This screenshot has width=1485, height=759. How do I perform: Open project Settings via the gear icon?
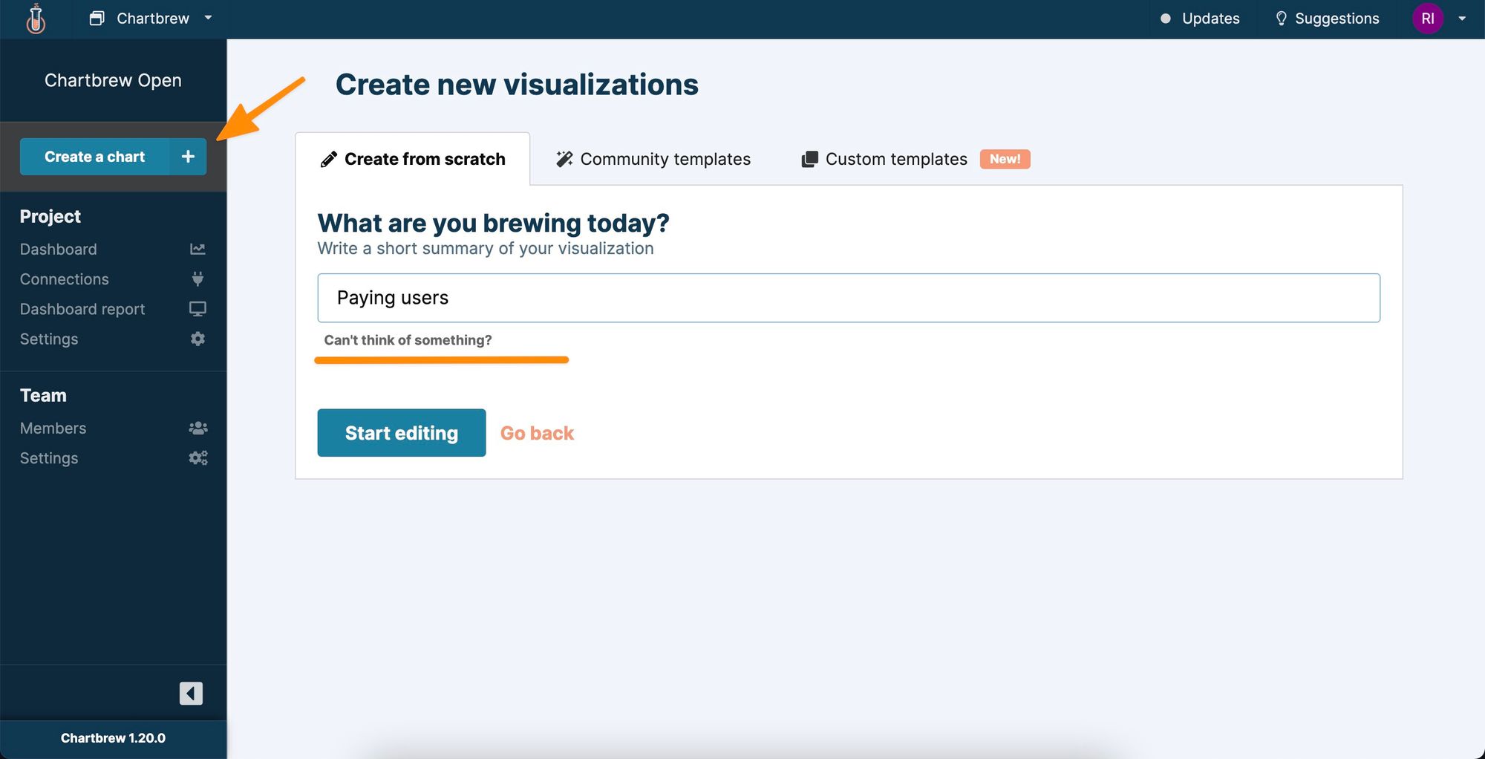(x=198, y=339)
